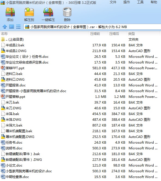Image resolution: width=161 pixels, height=181 pixels.
Task: Click the 添加 (Add) toolbar icon
Action: pyautogui.click(x=10, y=12)
